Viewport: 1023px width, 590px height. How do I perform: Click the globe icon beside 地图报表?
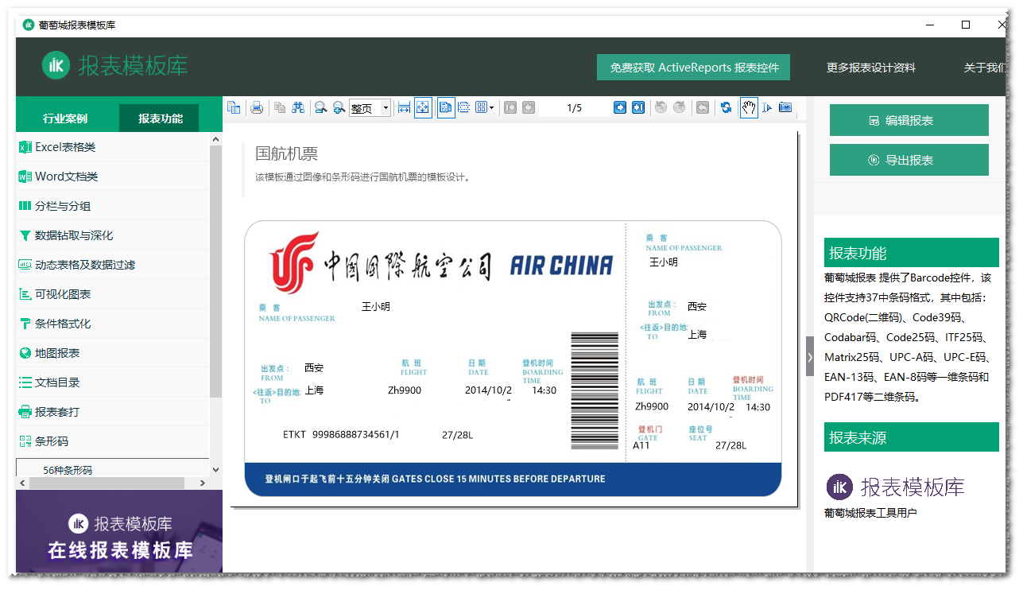[x=25, y=353]
